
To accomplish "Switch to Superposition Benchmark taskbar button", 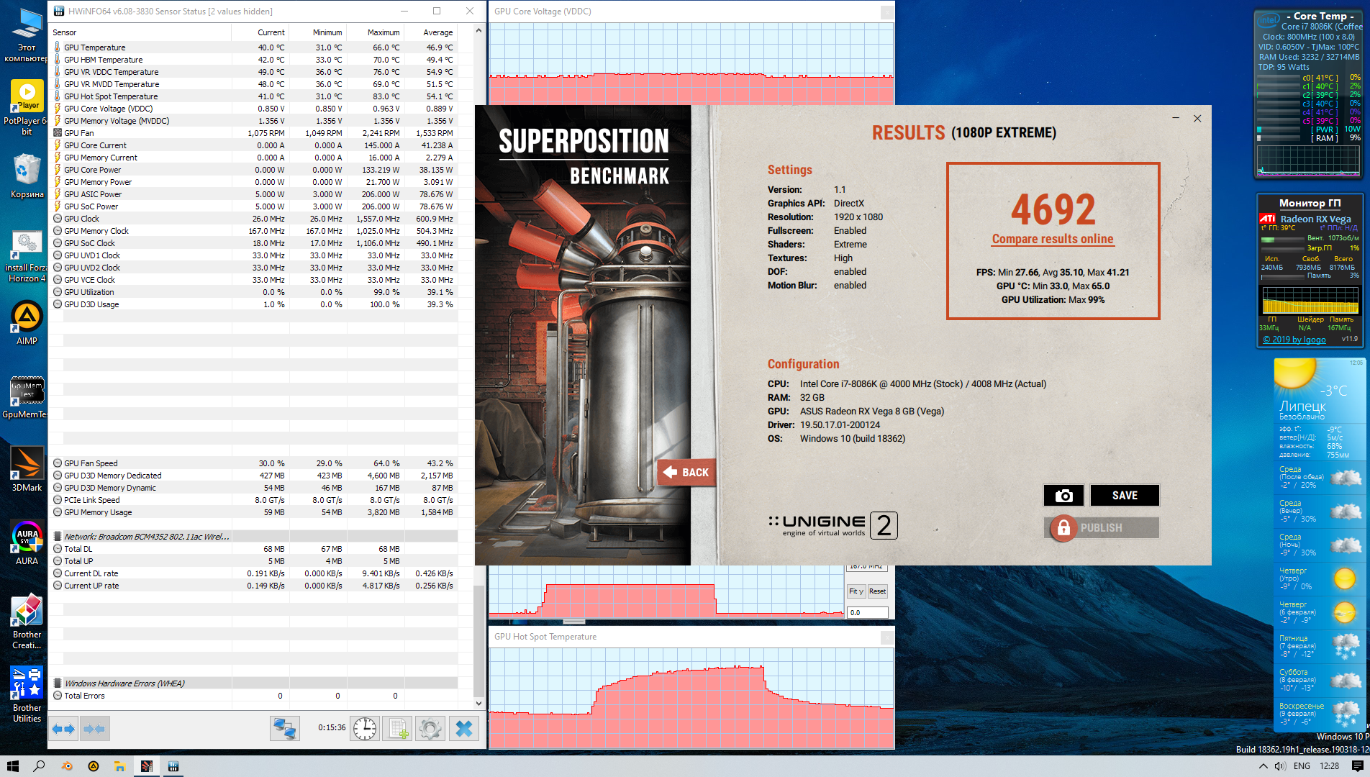I will coord(147,766).
